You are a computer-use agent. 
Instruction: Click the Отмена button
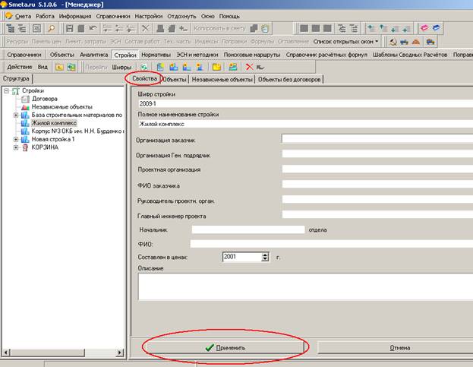click(399, 348)
